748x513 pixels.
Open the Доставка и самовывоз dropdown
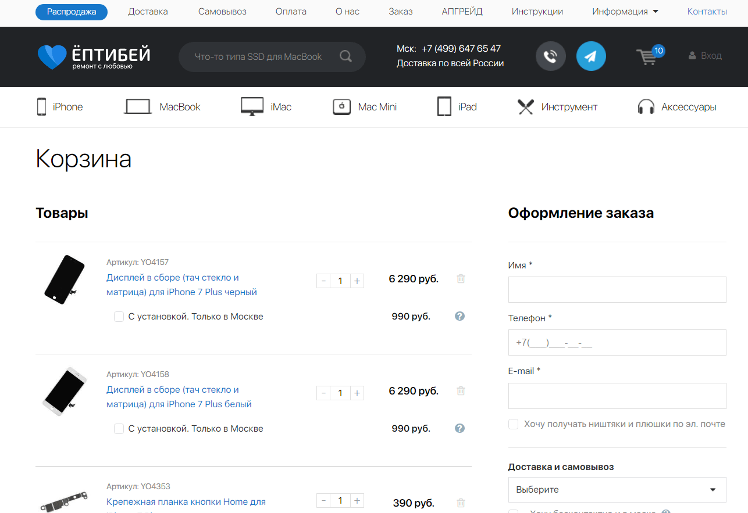tap(617, 490)
